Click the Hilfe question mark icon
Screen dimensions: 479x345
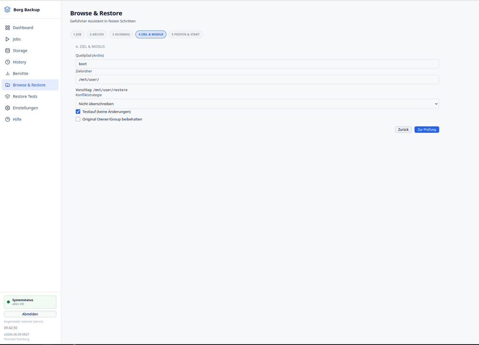click(8, 119)
